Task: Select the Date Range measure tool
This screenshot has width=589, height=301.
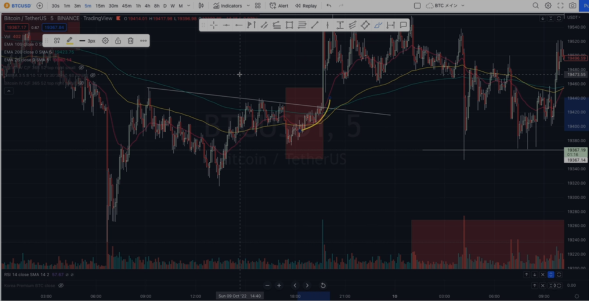Action: (x=391, y=25)
